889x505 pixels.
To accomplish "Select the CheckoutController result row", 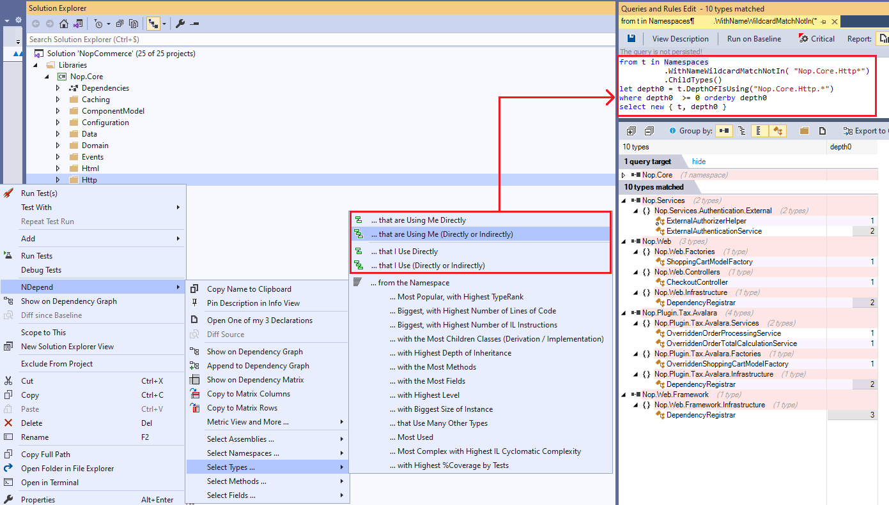I will tap(748, 282).
